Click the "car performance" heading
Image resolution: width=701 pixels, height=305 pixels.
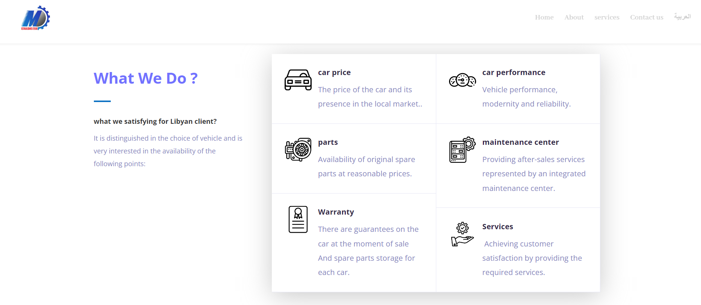click(514, 72)
